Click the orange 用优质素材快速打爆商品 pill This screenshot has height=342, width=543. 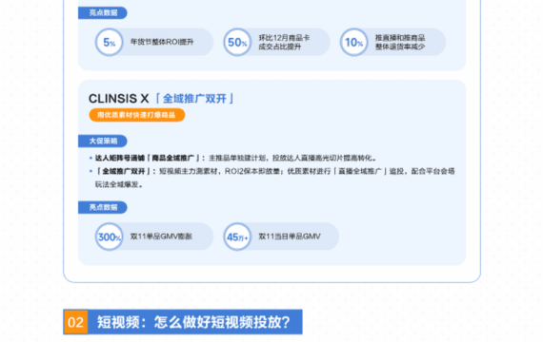pyautogui.click(x=137, y=115)
